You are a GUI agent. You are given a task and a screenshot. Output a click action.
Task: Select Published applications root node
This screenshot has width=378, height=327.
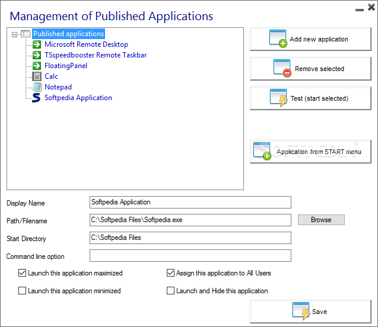click(68, 34)
